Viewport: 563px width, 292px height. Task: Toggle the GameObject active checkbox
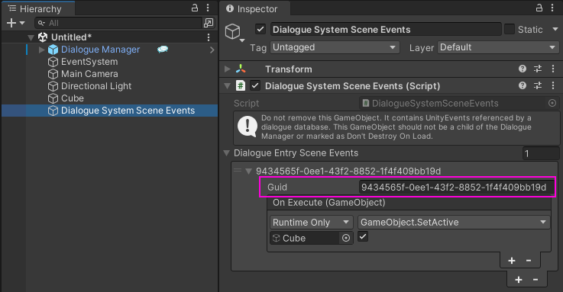click(260, 29)
